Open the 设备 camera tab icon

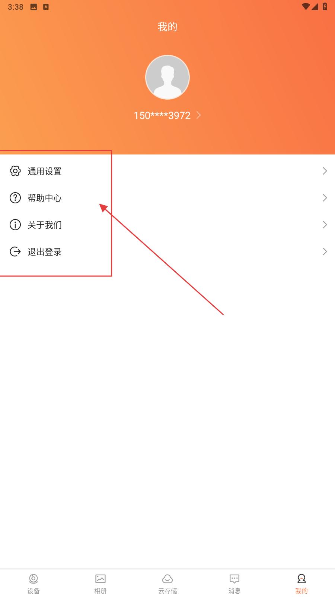[x=33, y=579]
